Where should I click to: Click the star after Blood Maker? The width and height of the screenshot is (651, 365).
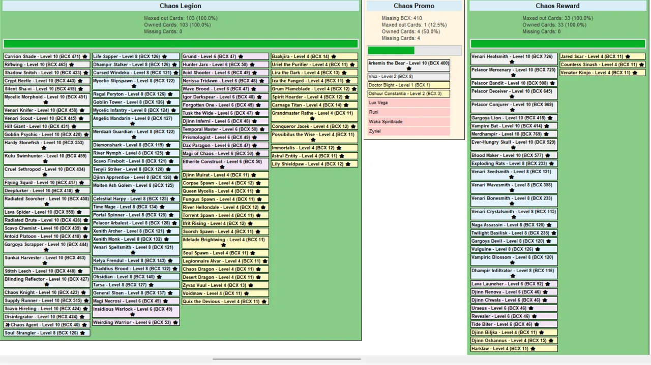point(548,155)
